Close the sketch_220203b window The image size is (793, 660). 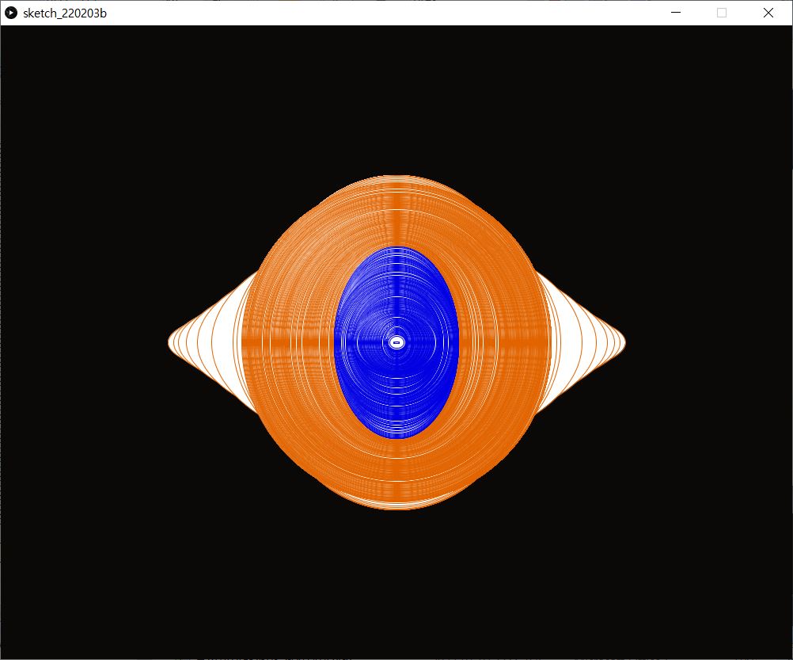[x=768, y=13]
